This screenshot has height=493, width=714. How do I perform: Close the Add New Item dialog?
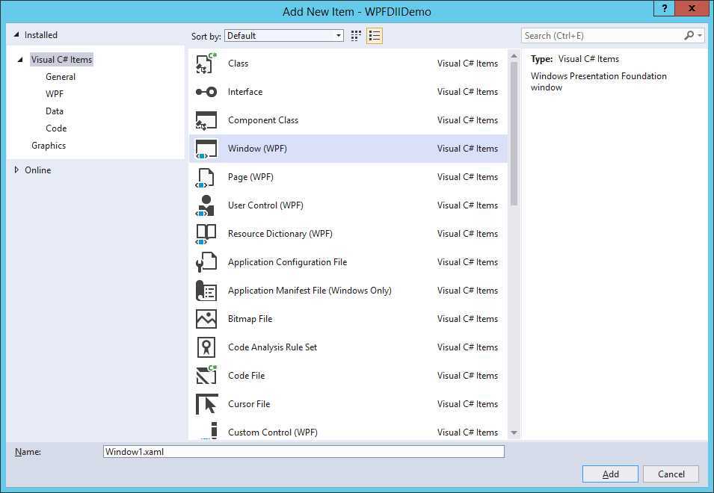point(692,8)
